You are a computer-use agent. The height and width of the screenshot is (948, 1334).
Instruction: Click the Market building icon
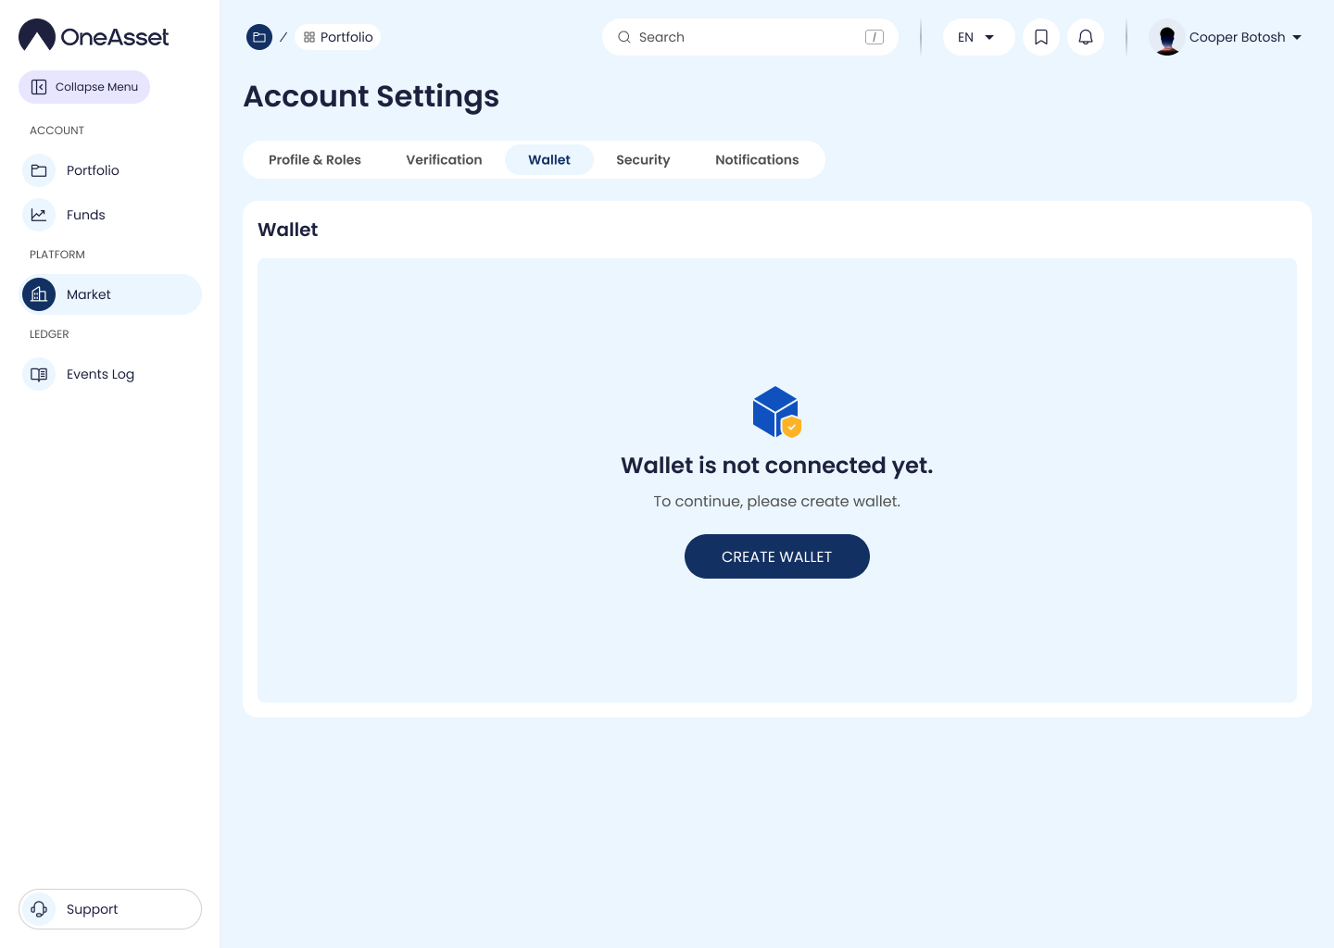(39, 294)
